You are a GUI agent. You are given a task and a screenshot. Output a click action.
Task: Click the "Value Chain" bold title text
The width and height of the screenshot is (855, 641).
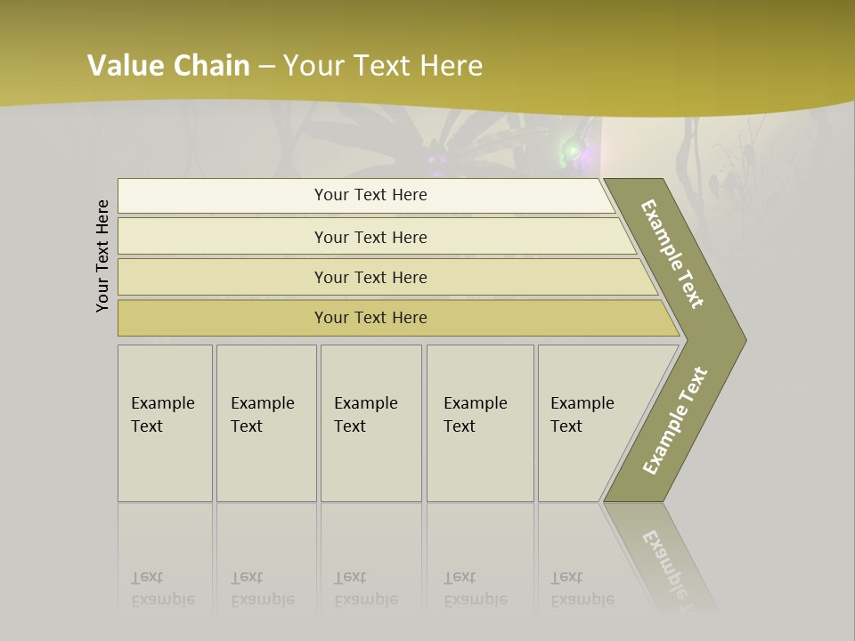click(168, 66)
